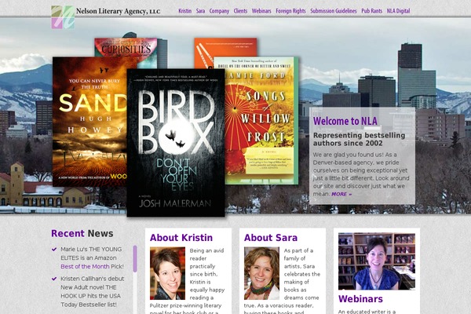Click the Welcome to NLA heading

point(345,121)
